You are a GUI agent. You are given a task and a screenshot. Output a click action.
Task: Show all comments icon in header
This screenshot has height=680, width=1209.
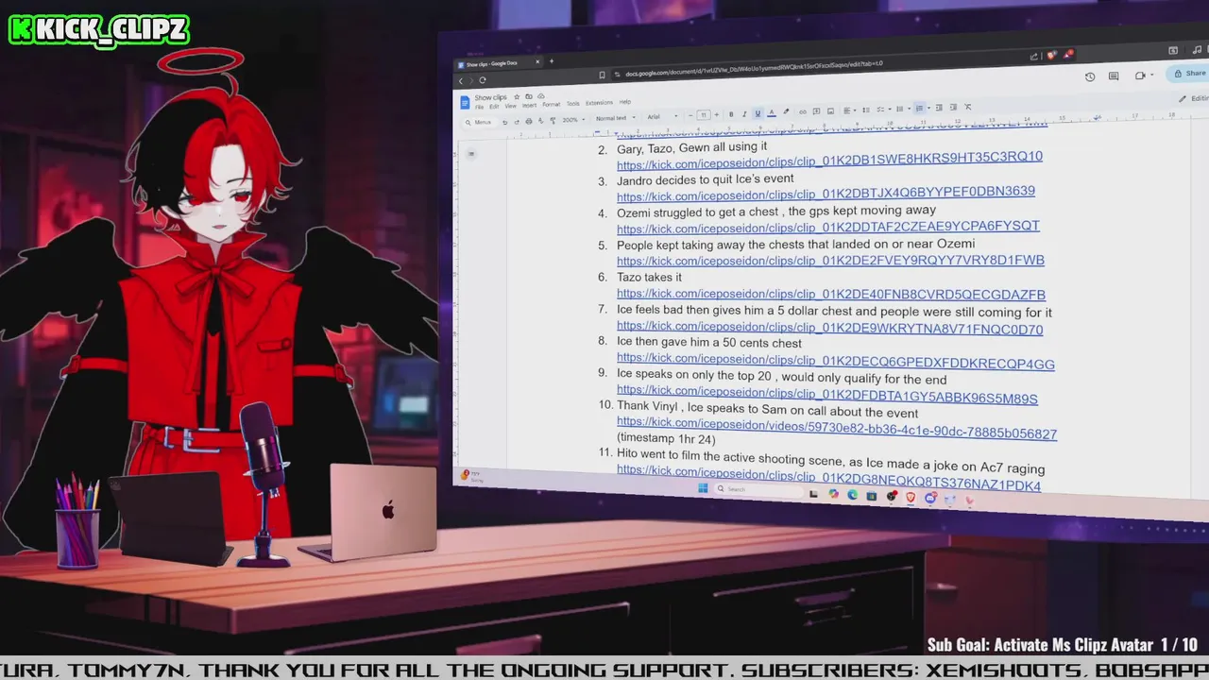(x=1114, y=76)
